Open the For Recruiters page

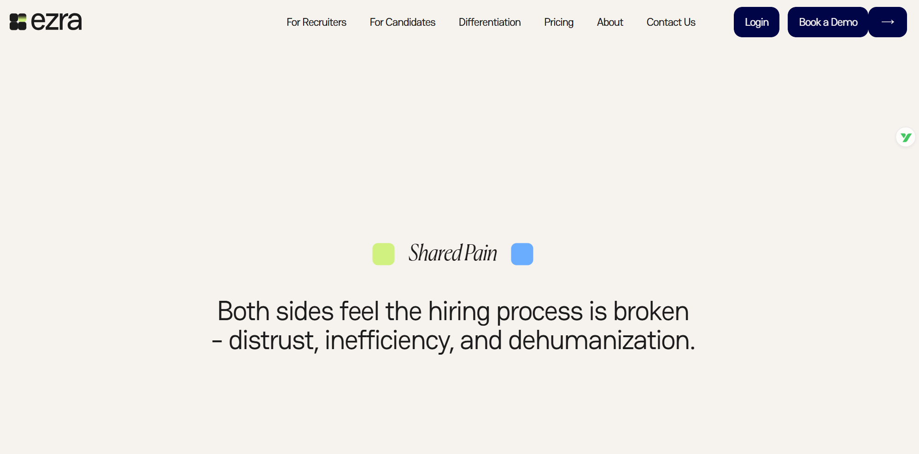[316, 22]
